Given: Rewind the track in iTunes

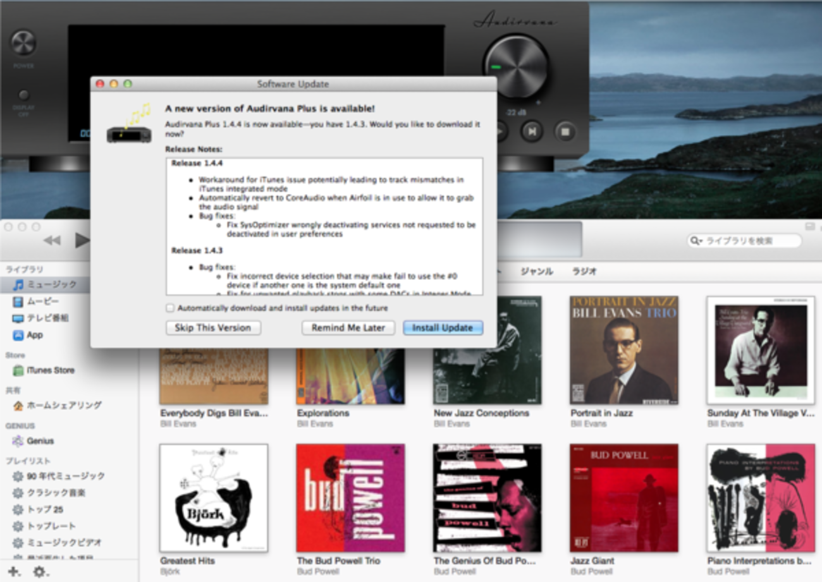Looking at the screenshot, I should click(52, 240).
